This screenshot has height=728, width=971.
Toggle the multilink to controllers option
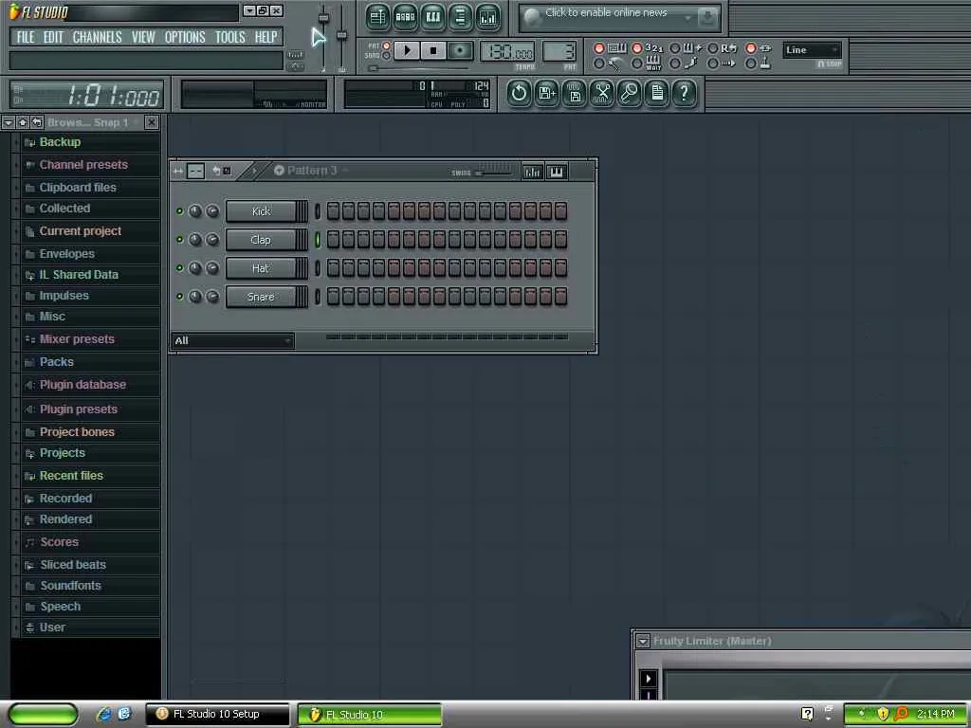(x=751, y=64)
